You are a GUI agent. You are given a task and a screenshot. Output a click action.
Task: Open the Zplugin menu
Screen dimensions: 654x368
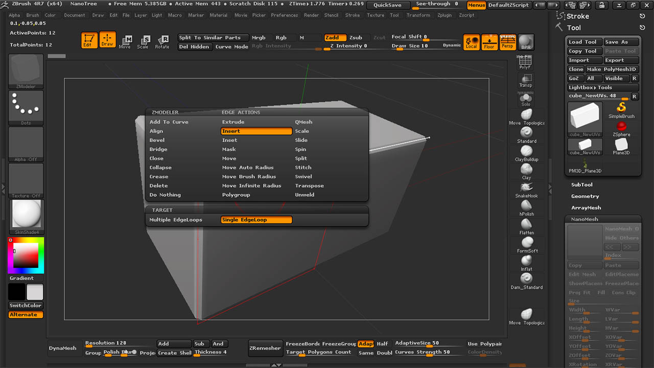coord(445,15)
